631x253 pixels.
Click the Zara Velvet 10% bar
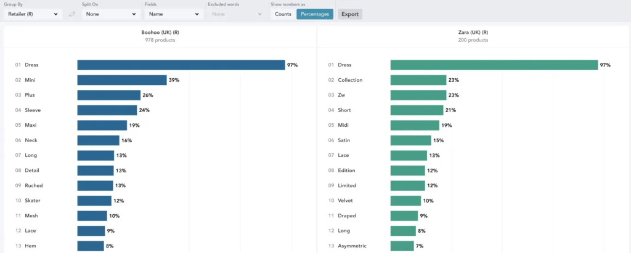pyautogui.click(x=405, y=201)
